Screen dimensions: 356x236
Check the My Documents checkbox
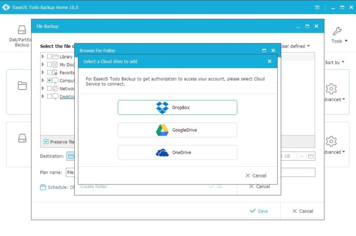click(x=49, y=65)
